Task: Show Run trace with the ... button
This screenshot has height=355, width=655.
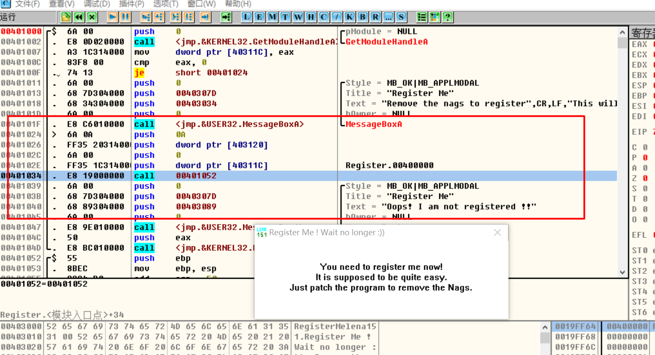Action: 388,17
